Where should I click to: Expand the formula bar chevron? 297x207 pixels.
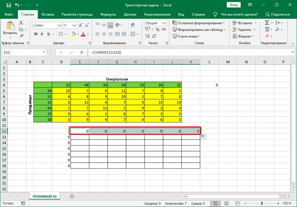point(293,52)
